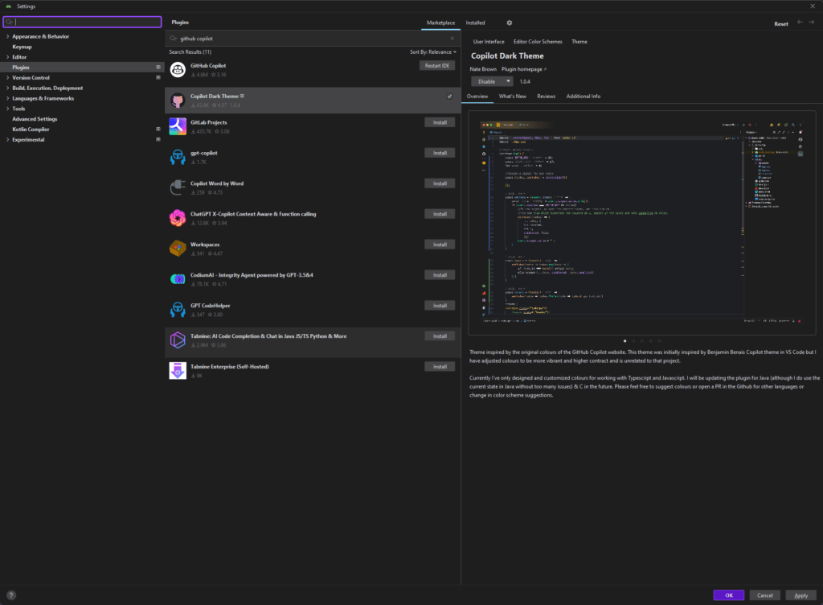Toggle the Copilot Dark Theme enabled checkbox
Screen dimensions: 823x605
[449, 97]
